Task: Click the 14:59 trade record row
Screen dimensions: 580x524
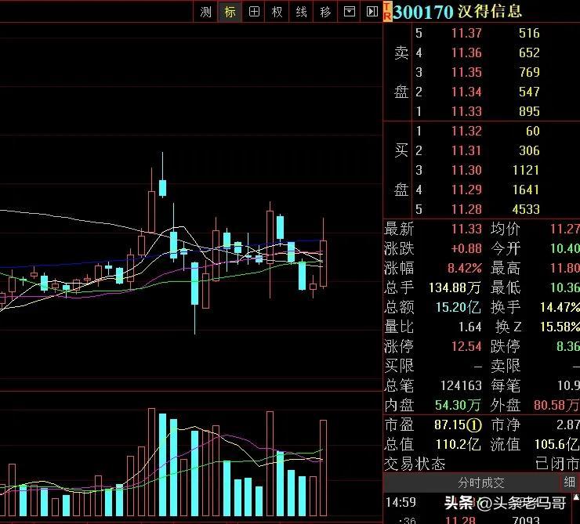Action: pos(481,502)
